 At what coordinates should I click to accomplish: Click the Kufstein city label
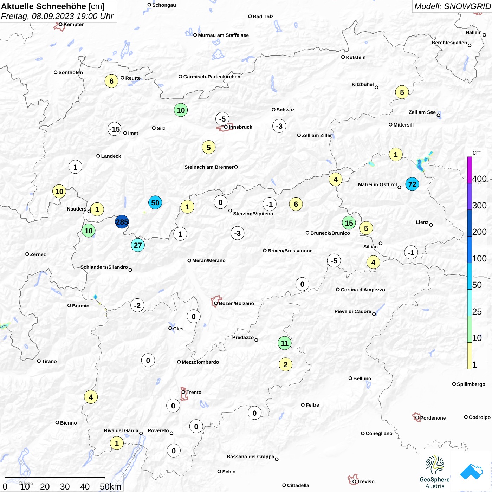[356, 57]
